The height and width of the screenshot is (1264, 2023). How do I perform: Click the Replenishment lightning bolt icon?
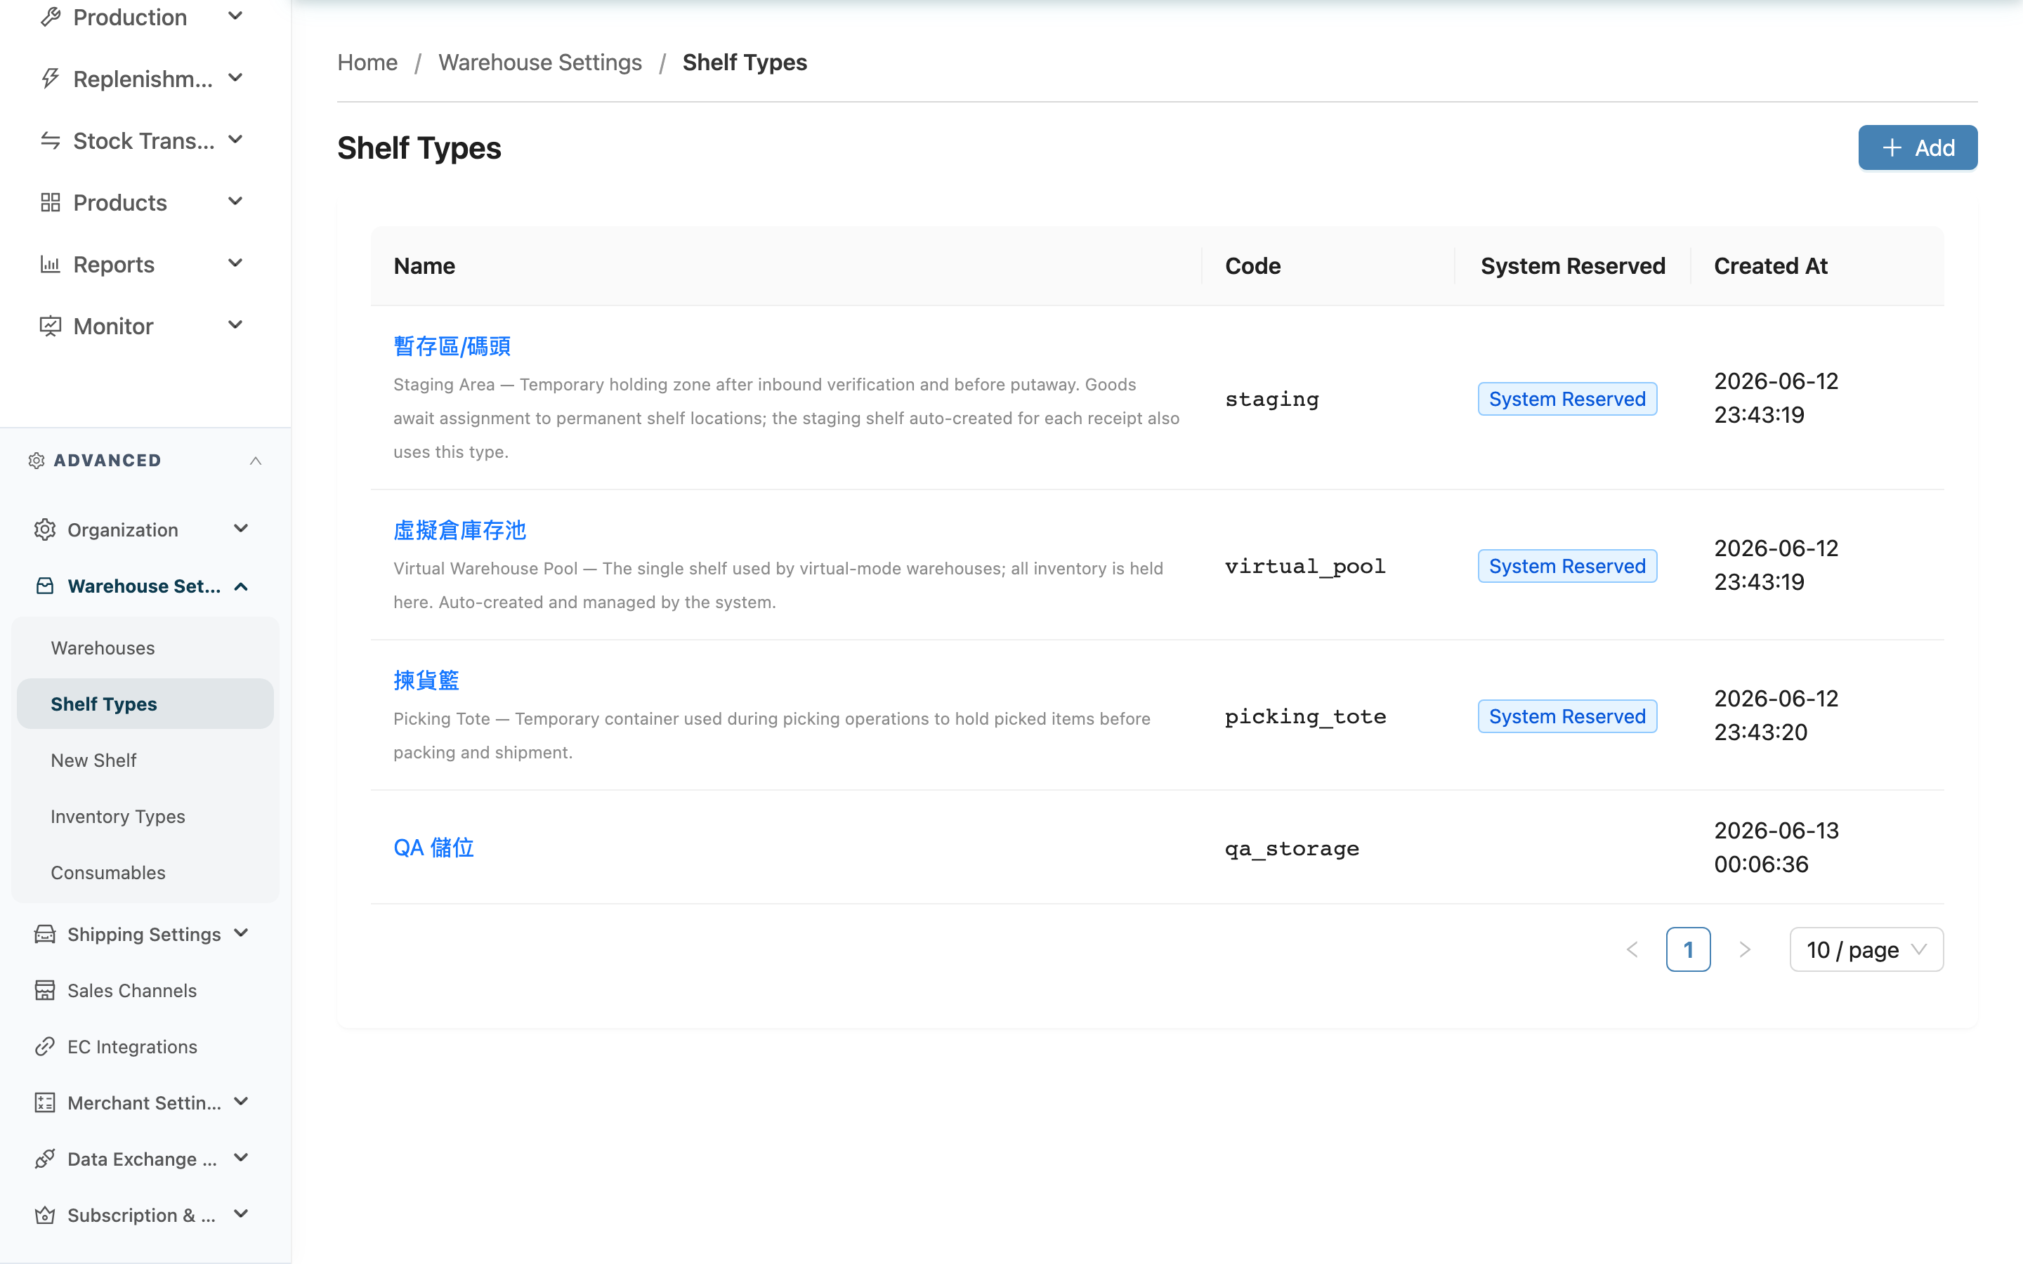coord(50,79)
